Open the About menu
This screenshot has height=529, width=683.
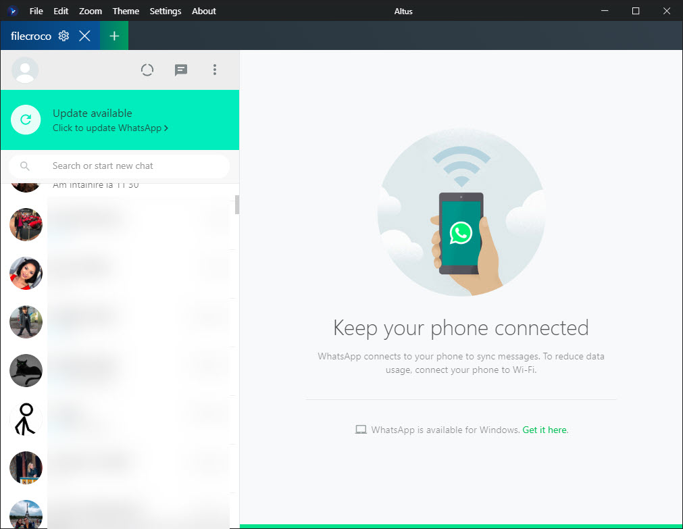pyautogui.click(x=204, y=11)
